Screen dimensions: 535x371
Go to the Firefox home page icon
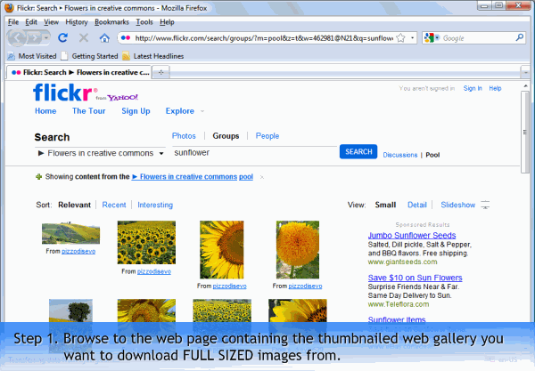104,37
